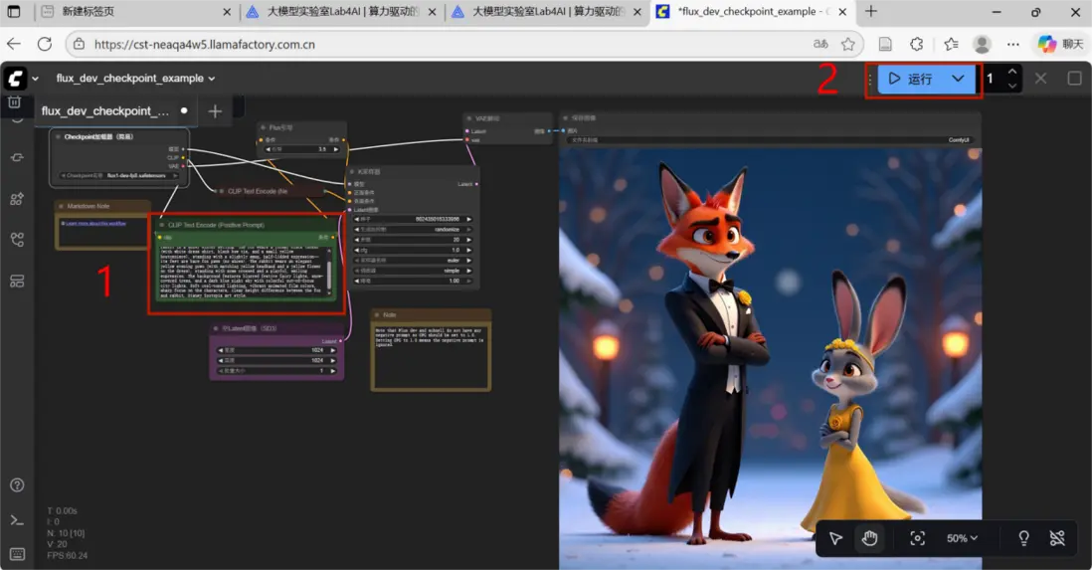
Task: Expand the flux_dev_checkpoint_example workflow menu
Action: [x=135, y=79]
